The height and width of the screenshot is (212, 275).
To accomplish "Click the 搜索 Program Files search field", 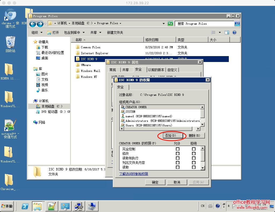I will click(204, 23).
